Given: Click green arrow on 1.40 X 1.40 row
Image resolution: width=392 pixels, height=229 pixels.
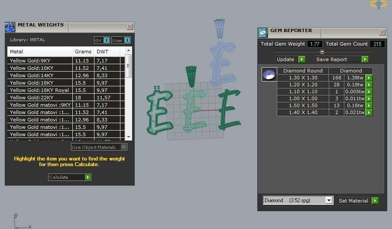Looking at the screenshot, I should tap(369, 112).
